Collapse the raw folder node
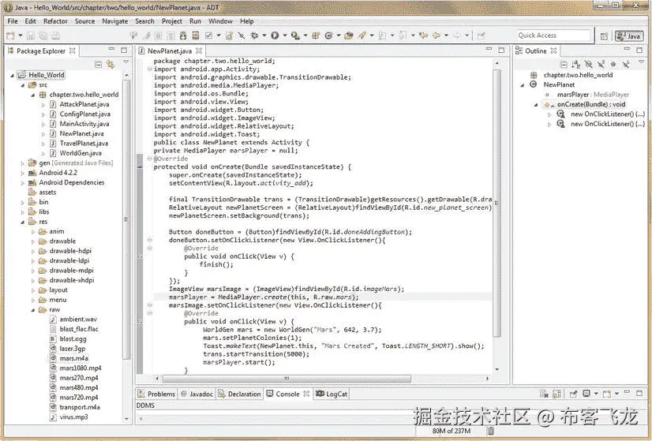Image resolution: width=652 pixels, height=441 pixels. (33, 310)
